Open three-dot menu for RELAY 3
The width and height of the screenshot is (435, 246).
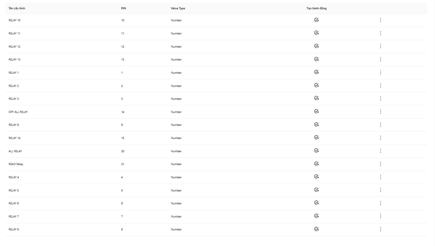pyautogui.click(x=380, y=99)
